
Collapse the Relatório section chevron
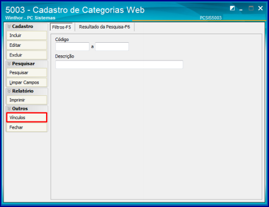pos(9,91)
